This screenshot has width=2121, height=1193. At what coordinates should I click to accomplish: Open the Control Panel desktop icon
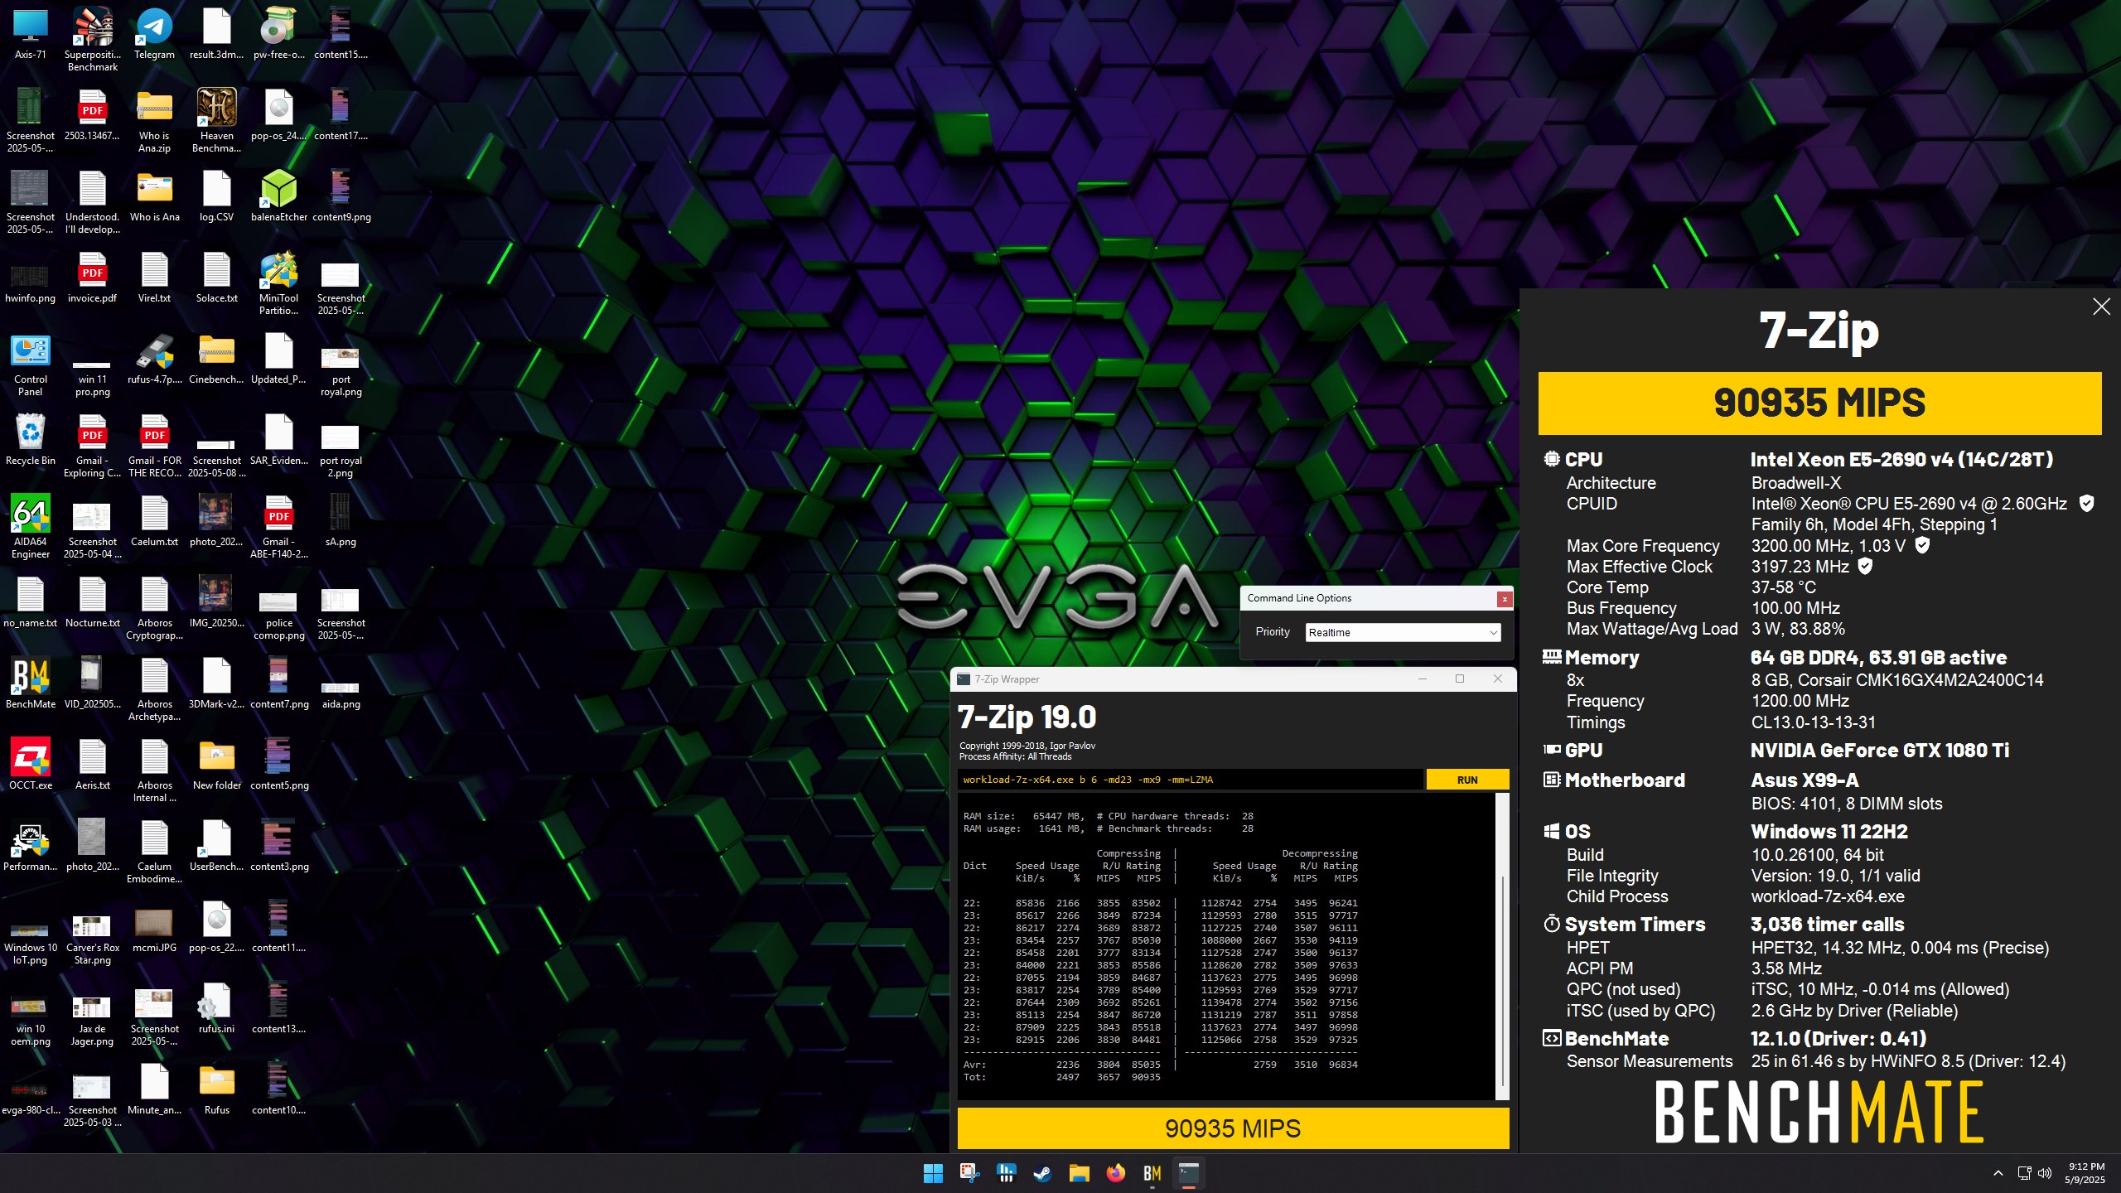[x=31, y=364]
